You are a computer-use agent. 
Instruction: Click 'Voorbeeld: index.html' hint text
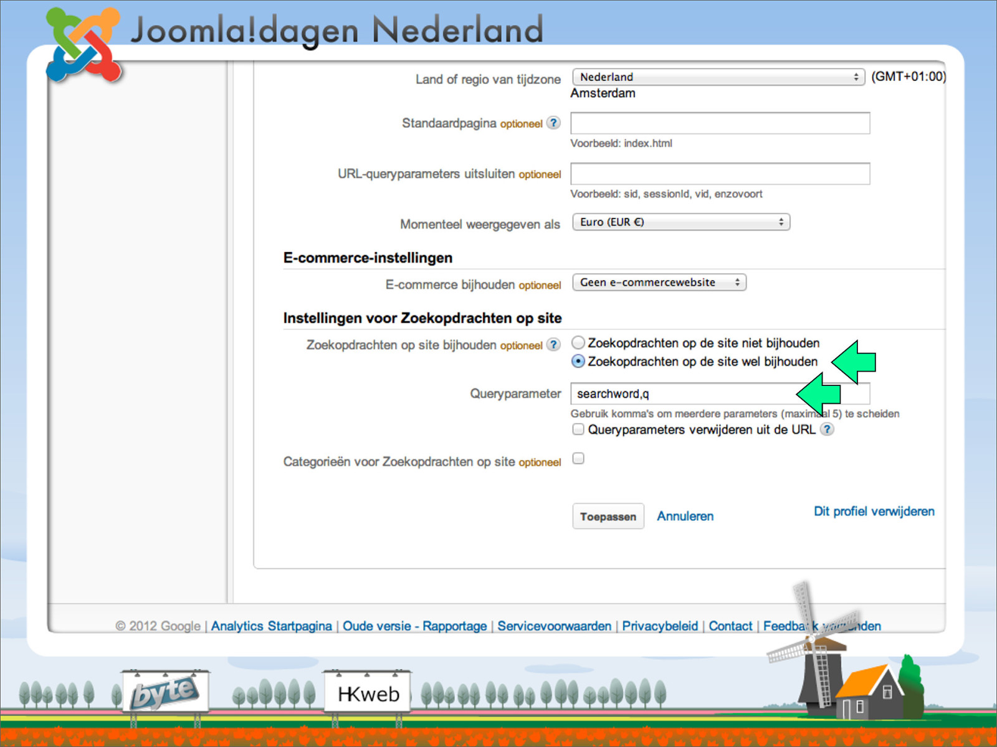point(621,143)
